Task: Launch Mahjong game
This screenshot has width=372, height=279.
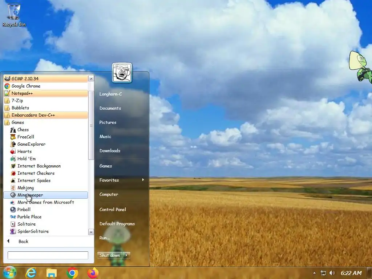Action: coord(46,188)
